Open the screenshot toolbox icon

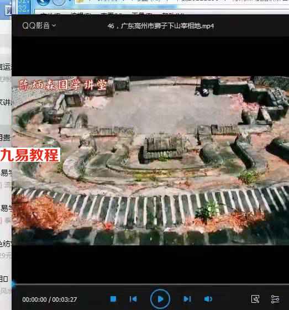[x=255, y=299]
